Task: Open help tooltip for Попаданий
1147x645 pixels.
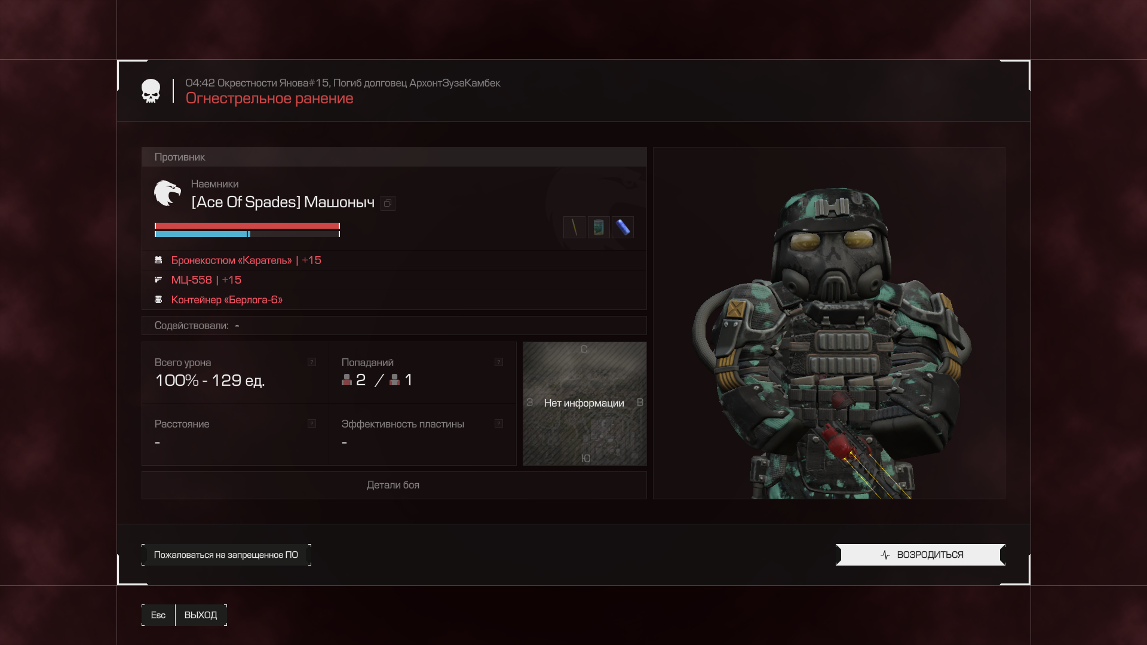Action: pos(499,362)
